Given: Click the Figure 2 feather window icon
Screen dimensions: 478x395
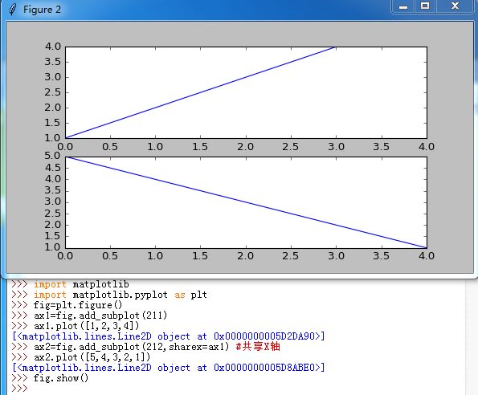Looking at the screenshot, I should (13, 10).
